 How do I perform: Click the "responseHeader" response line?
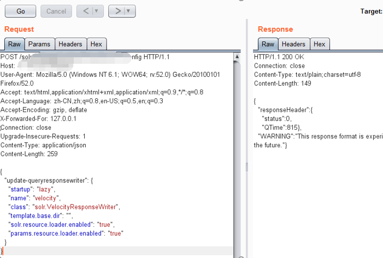tap(285, 110)
